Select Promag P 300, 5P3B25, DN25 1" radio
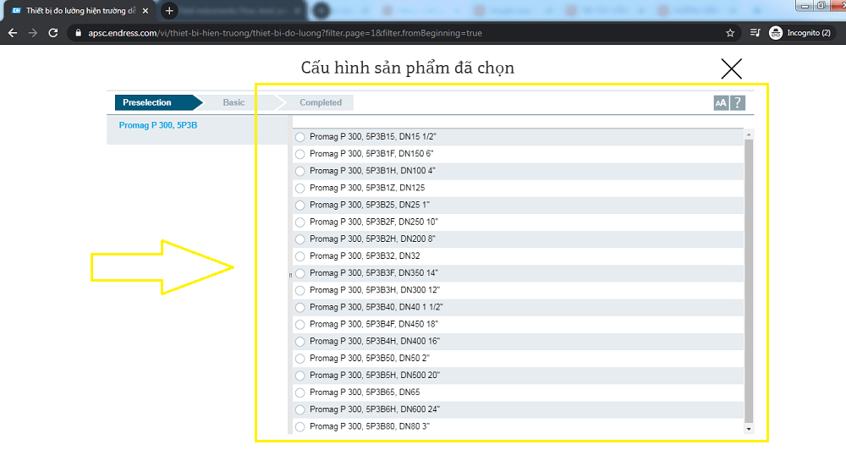The height and width of the screenshot is (450, 846). coord(300,205)
